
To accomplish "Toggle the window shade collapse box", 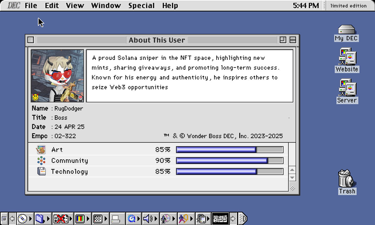I will click(293, 40).
